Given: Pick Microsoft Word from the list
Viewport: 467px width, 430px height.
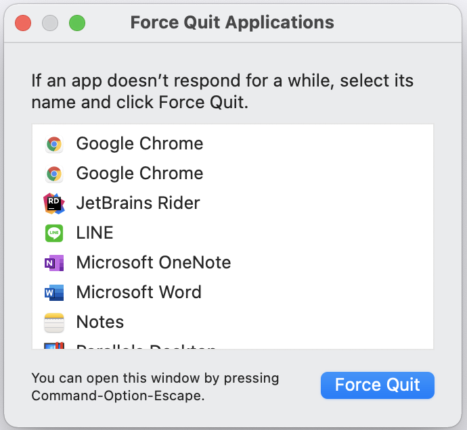Looking at the screenshot, I should (x=139, y=293).
